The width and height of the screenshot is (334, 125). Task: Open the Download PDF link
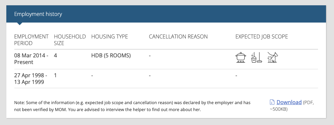click(x=289, y=102)
